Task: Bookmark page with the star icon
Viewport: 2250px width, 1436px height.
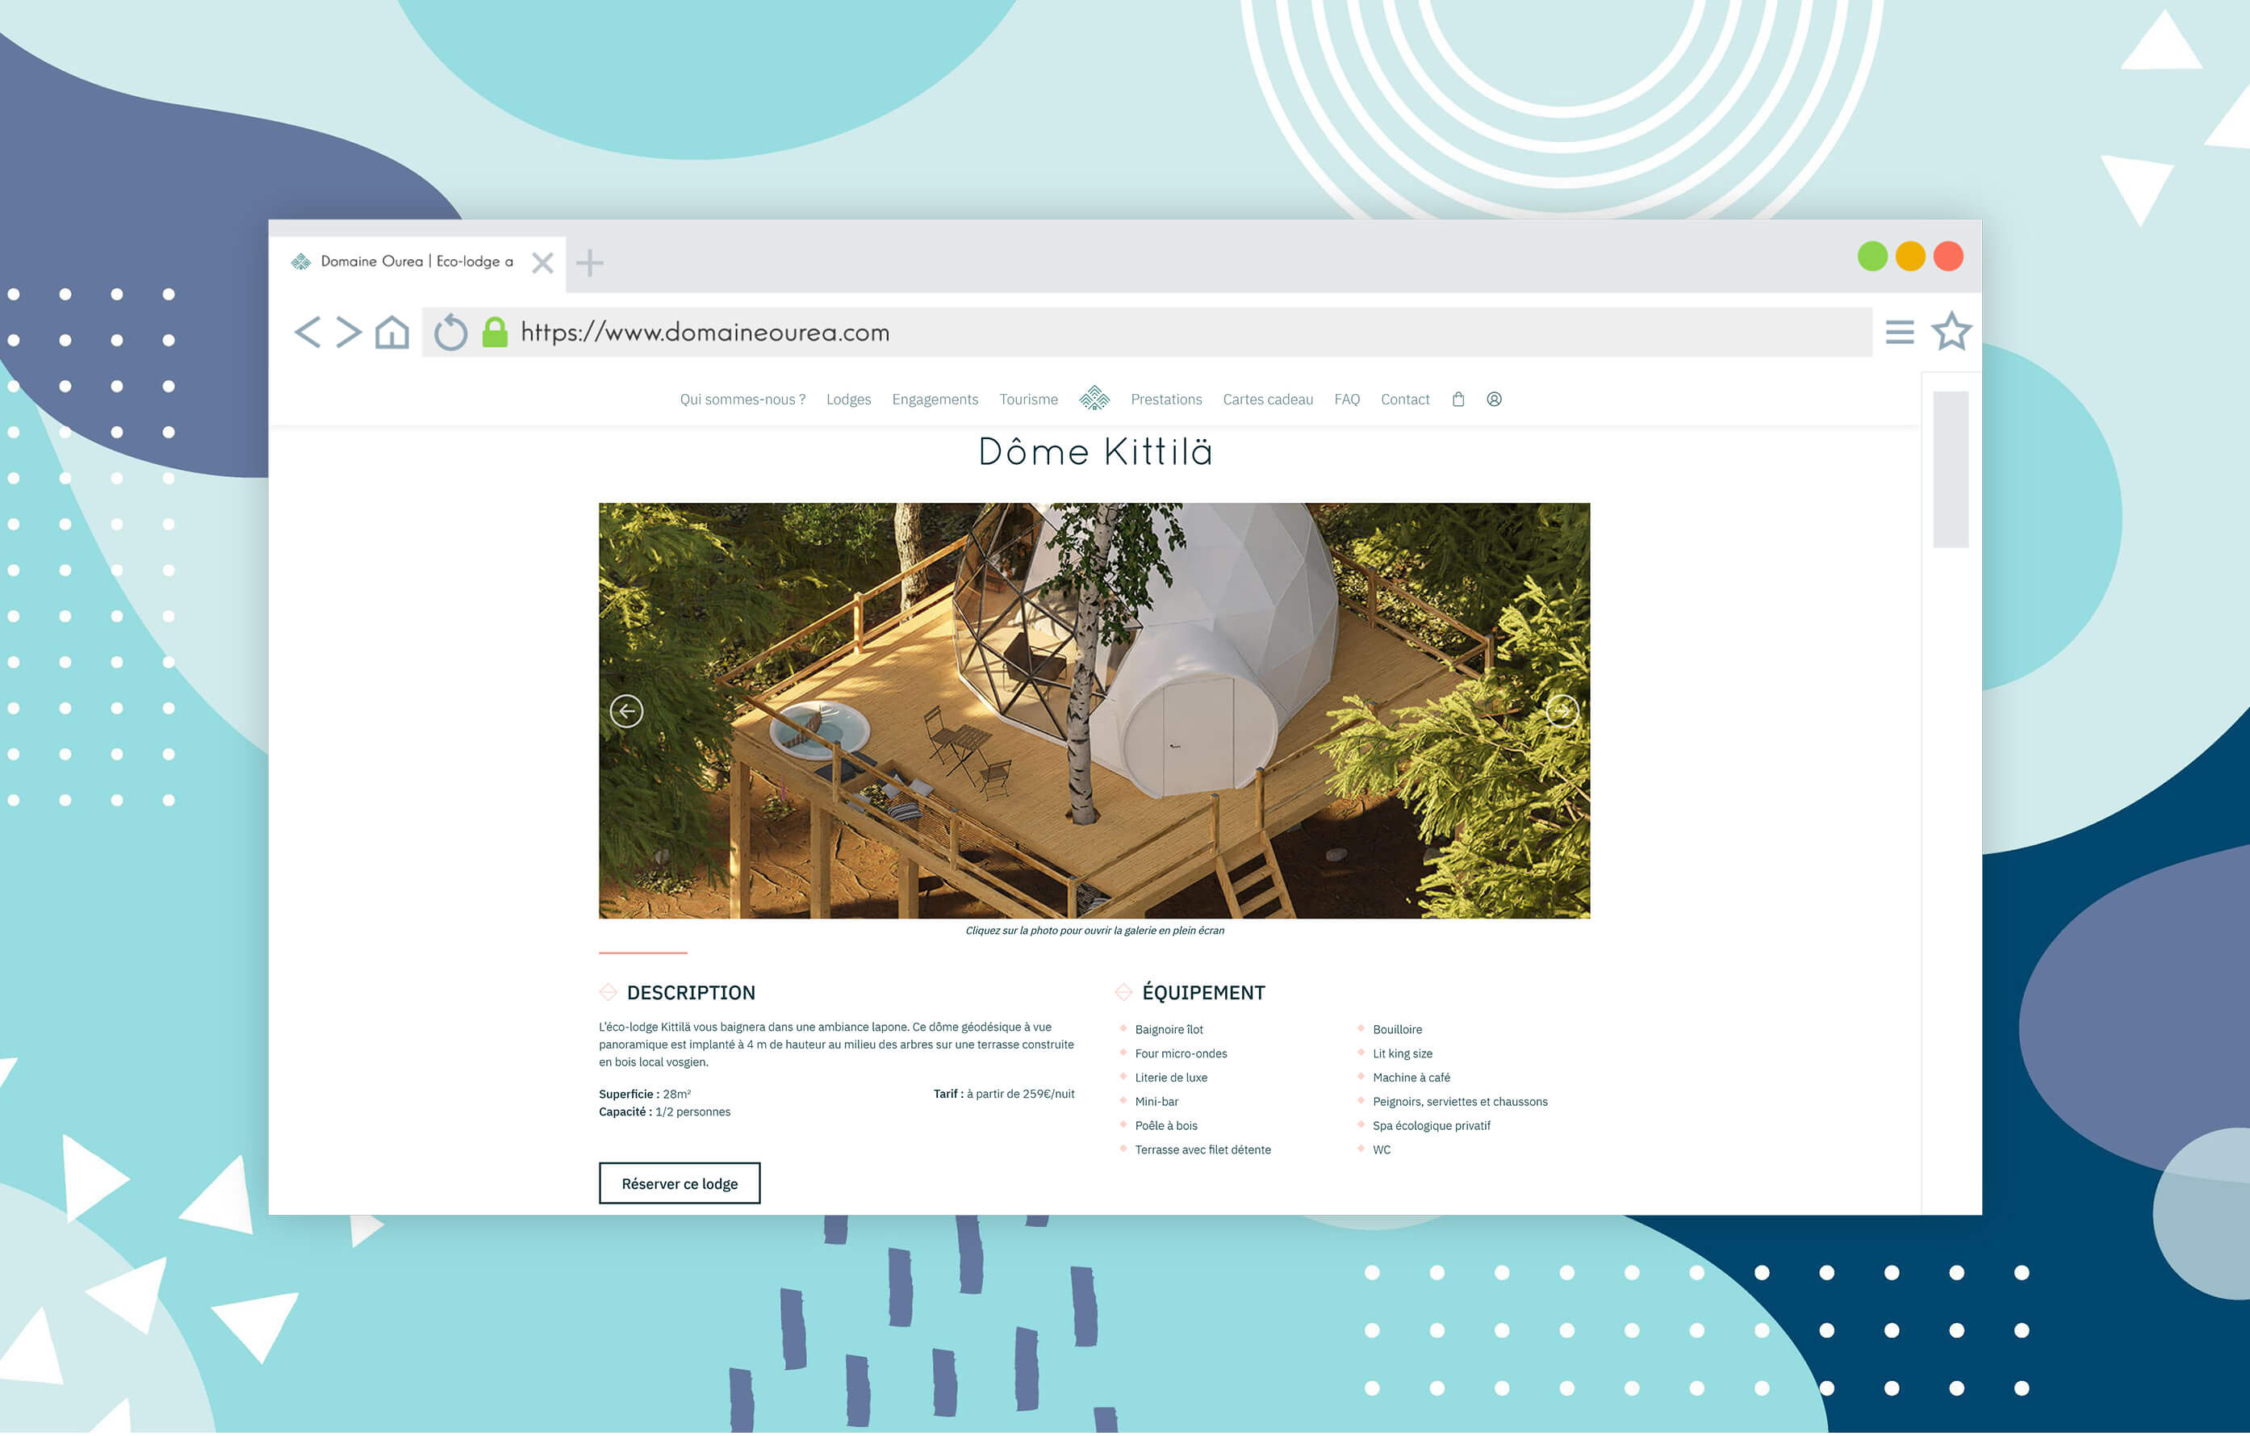Action: tap(1951, 331)
